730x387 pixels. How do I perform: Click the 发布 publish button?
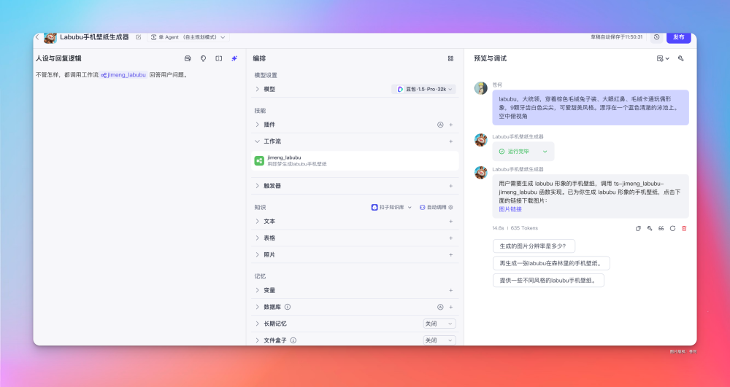678,37
